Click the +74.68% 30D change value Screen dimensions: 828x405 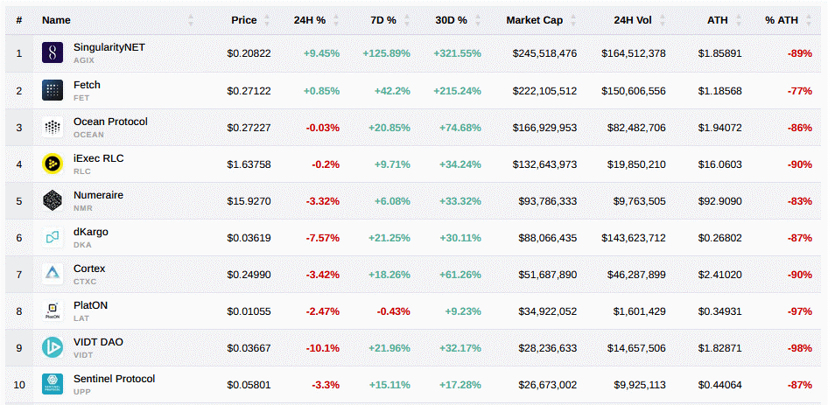tap(460, 127)
